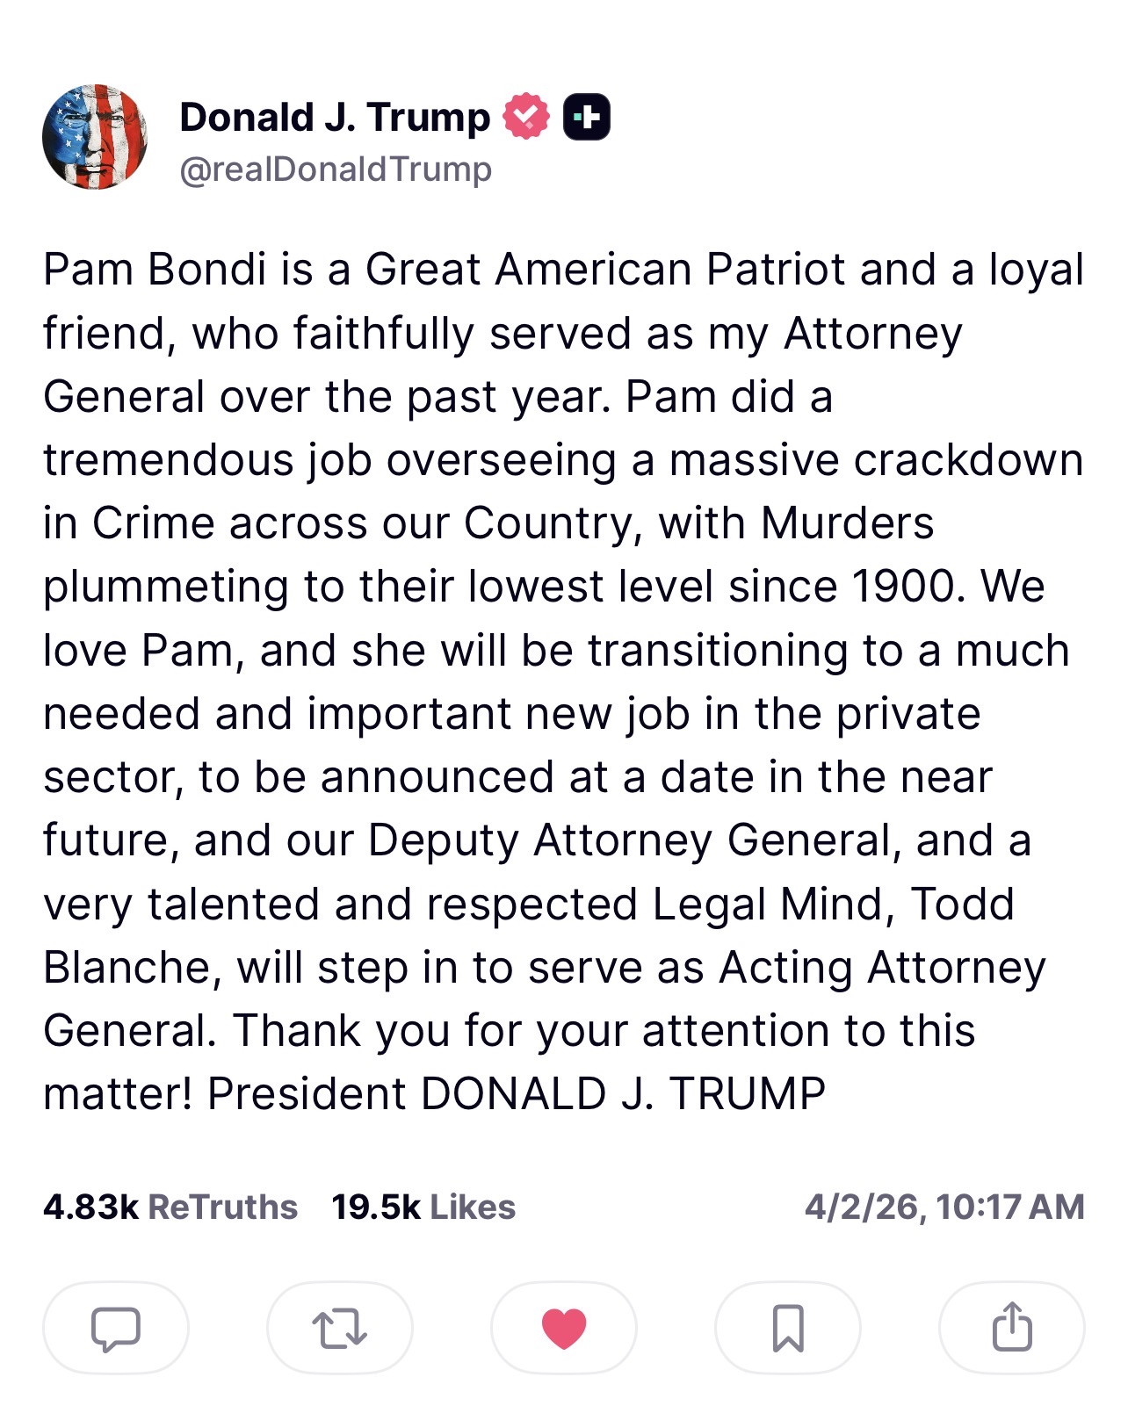The height and width of the screenshot is (1413, 1128).
Task: View the 19.5k Likes list
Action: click(x=423, y=1207)
